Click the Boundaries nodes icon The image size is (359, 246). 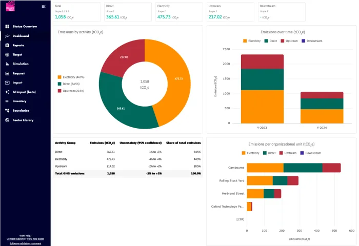7,111
